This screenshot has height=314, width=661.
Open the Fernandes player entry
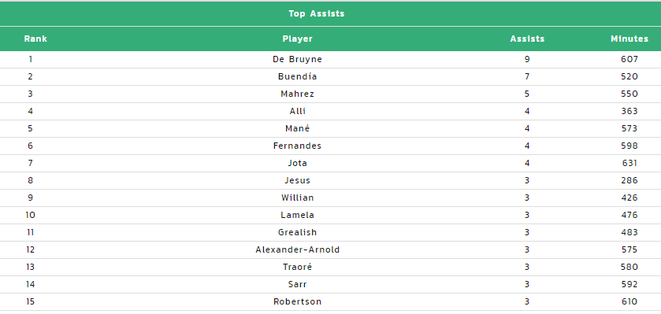[x=297, y=146]
